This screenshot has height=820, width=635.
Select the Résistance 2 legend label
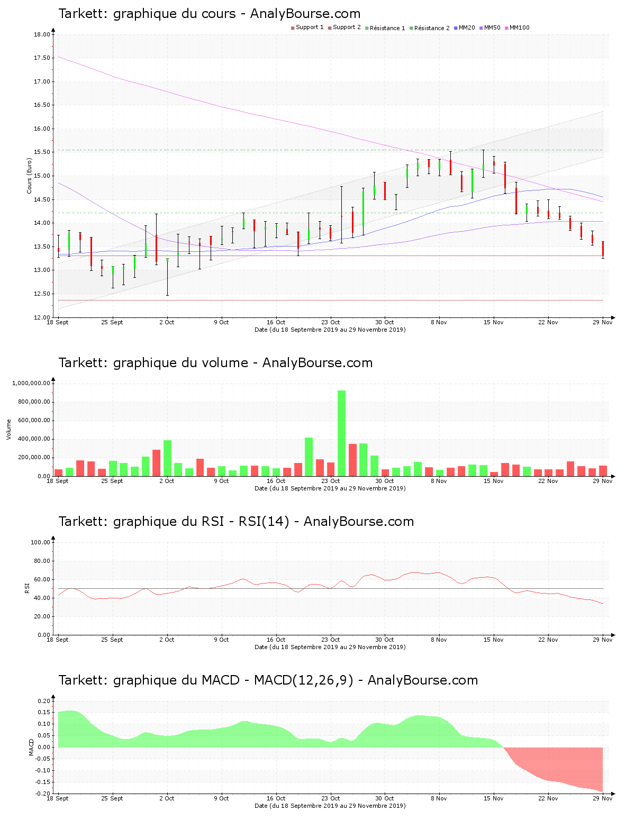[432, 28]
